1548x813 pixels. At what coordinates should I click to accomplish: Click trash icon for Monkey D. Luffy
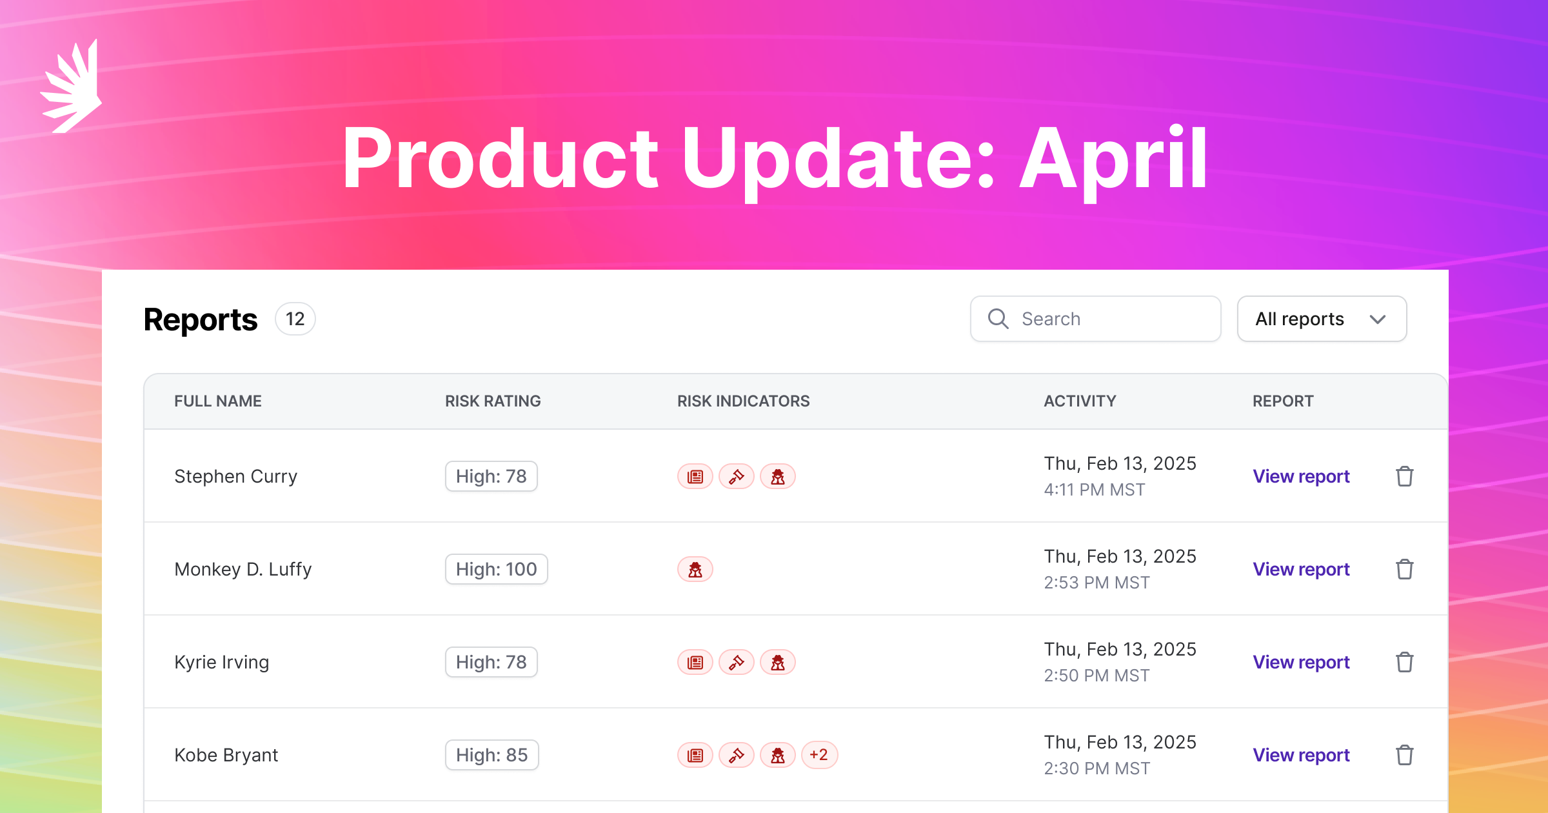click(1404, 570)
